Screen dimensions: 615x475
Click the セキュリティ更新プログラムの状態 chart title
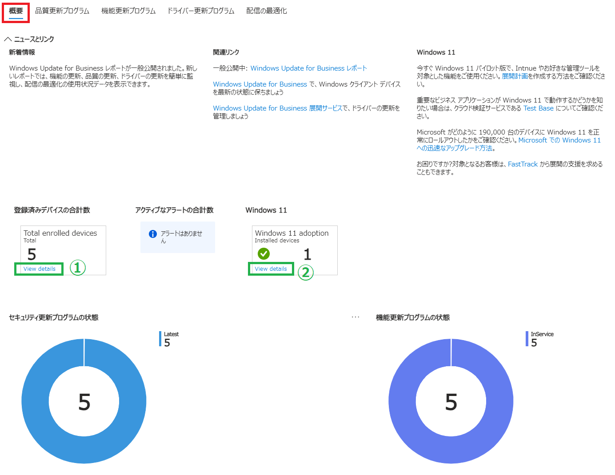(x=54, y=317)
